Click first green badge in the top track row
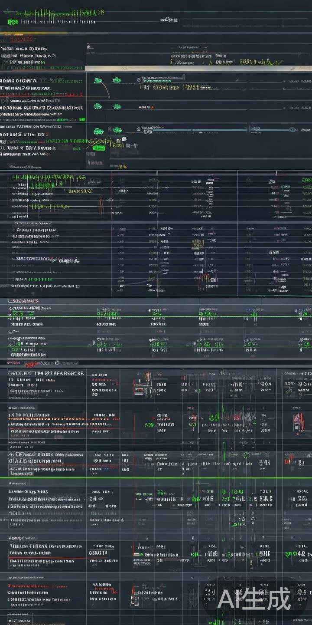The height and width of the screenshot is (625, 312). coord(98,80)
